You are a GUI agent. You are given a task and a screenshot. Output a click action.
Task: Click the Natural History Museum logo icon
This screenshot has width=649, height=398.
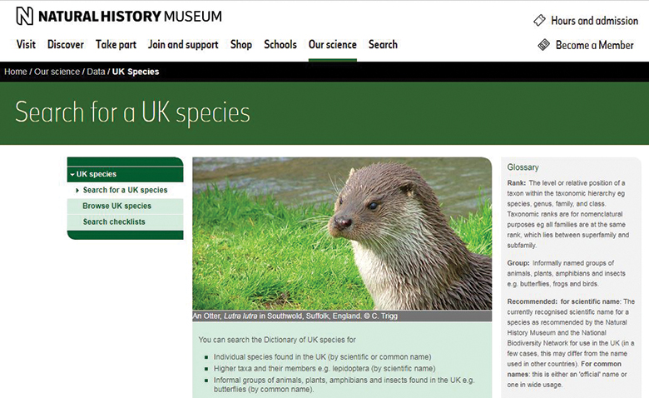coord(25,16)
